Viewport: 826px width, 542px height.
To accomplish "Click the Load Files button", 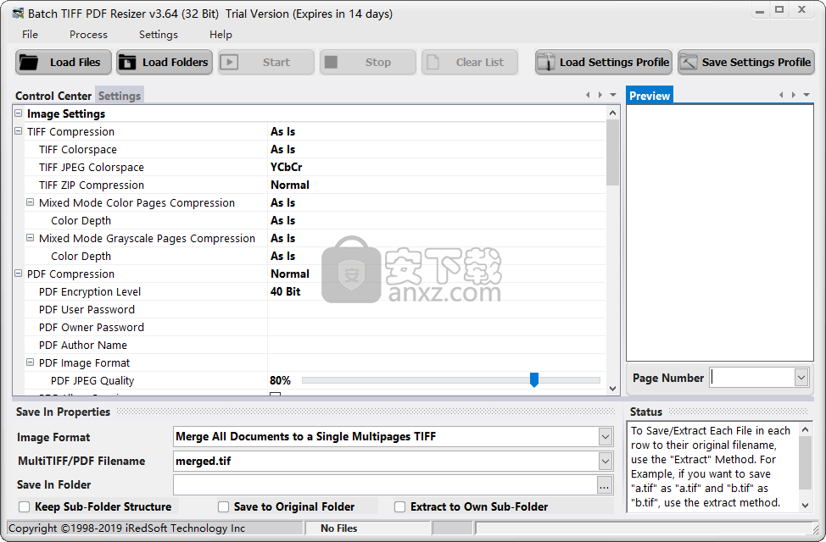I will (64, 62).
